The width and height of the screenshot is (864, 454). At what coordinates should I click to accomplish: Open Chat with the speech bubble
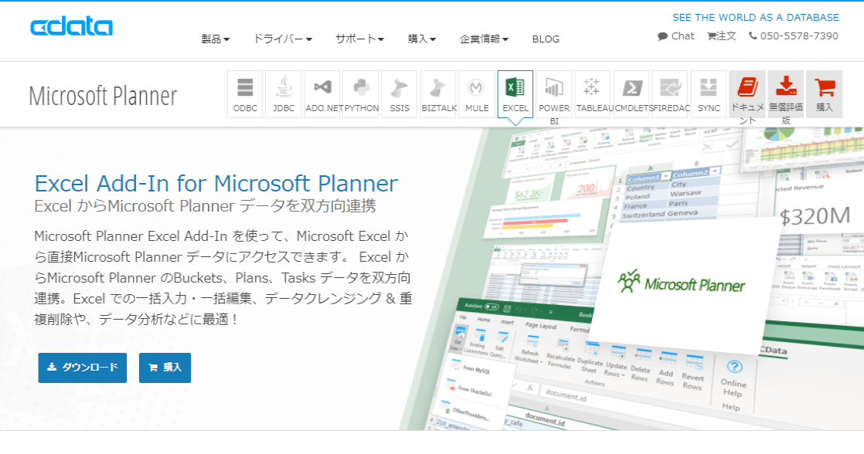(676, 36)
